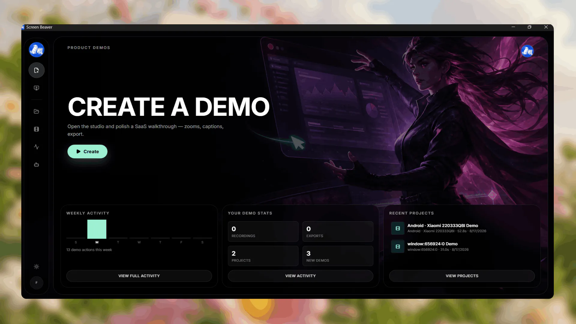
Task: Click the beaver logo atop the left sidebar
Action: click(x=37, y=49)
